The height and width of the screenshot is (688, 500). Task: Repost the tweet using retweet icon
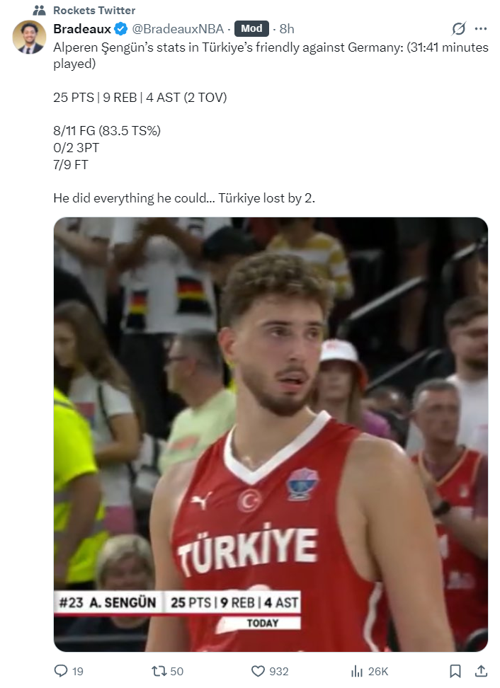pyautogui.click(x=159, y=671)
